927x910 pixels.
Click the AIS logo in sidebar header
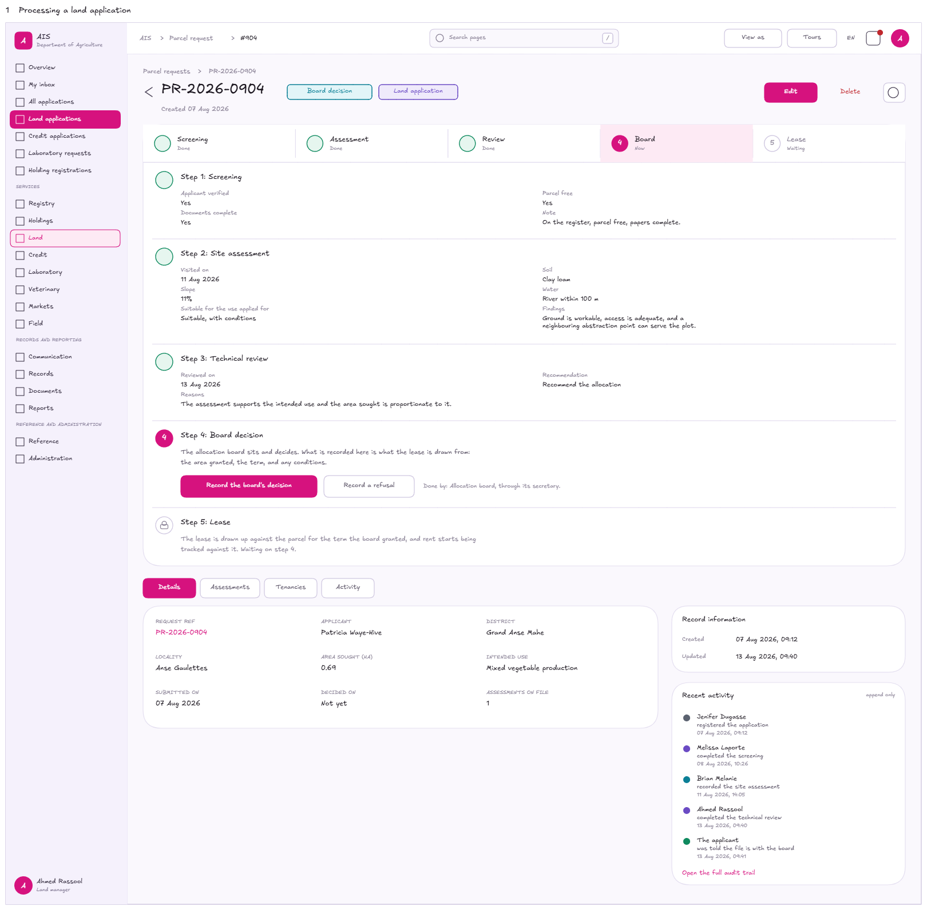click(23, 41)
